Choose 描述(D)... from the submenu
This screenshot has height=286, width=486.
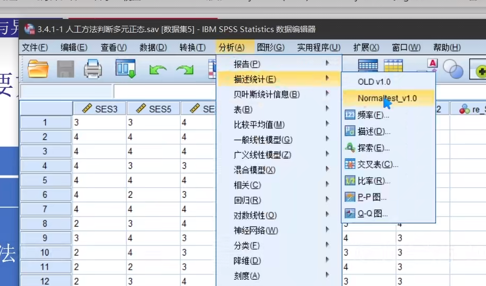[388, 131]
